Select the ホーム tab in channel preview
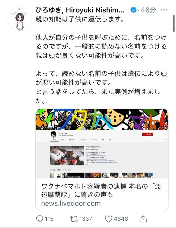The image size is (176, 228). click(x=54, y=140)
